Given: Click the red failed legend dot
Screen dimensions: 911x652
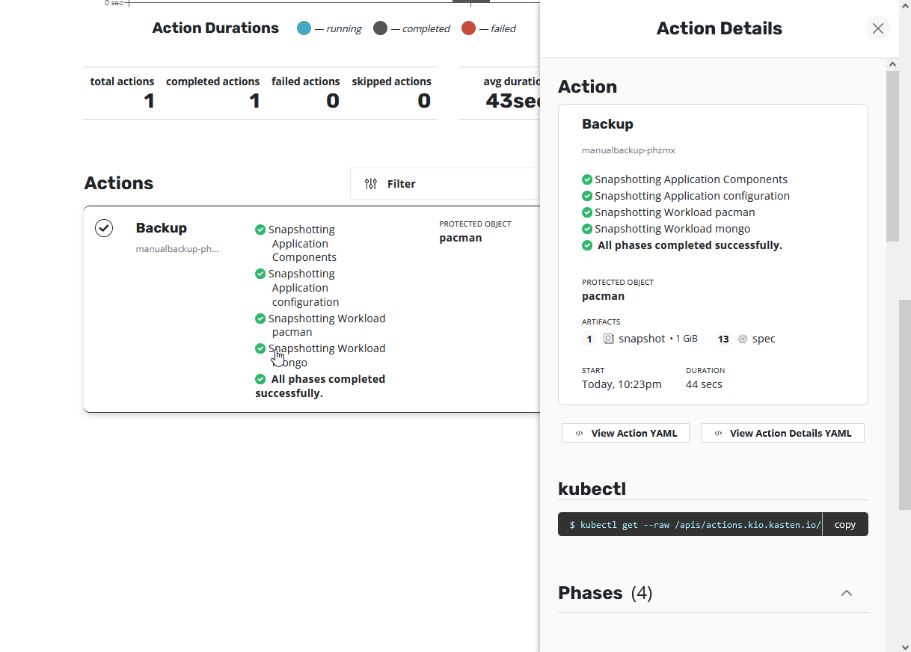Looking at the screenshot, I should click(468, 28).
